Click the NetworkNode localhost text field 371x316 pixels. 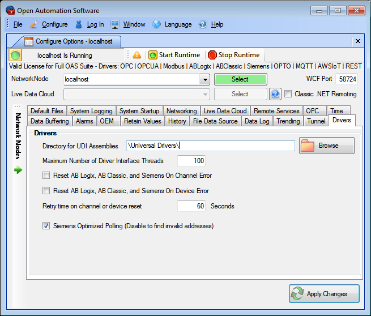[x=132, y=79]
